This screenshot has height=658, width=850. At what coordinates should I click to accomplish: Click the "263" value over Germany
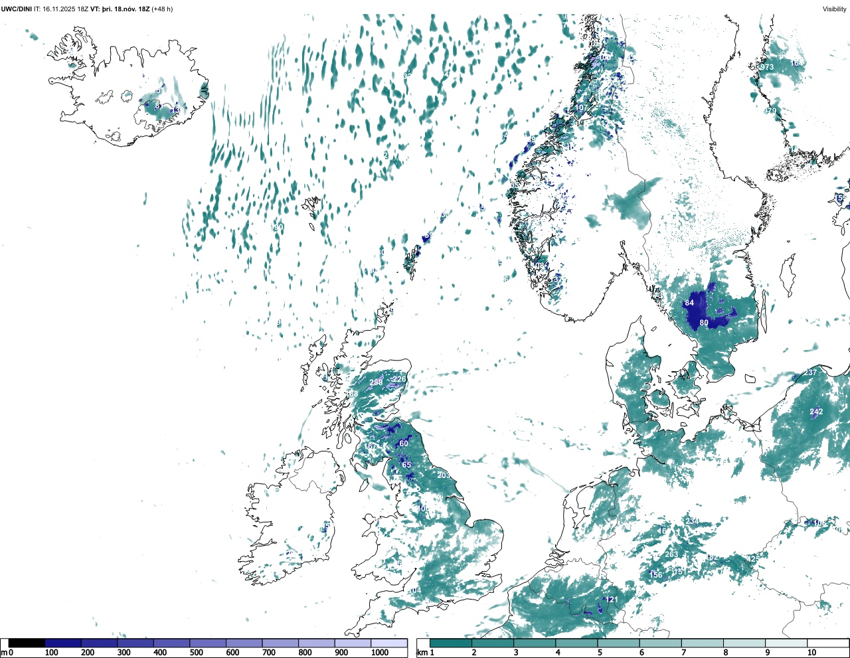pyautogui.click(x=671, y=554)
